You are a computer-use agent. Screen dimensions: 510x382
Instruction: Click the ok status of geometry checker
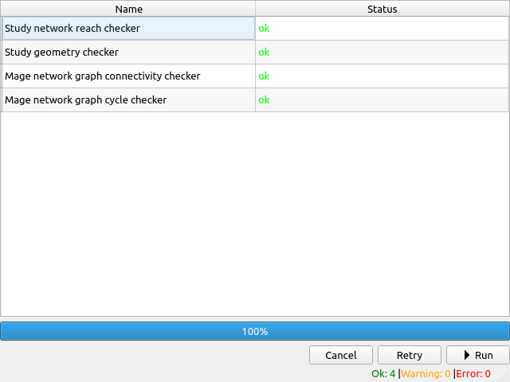tap(264, 53)
